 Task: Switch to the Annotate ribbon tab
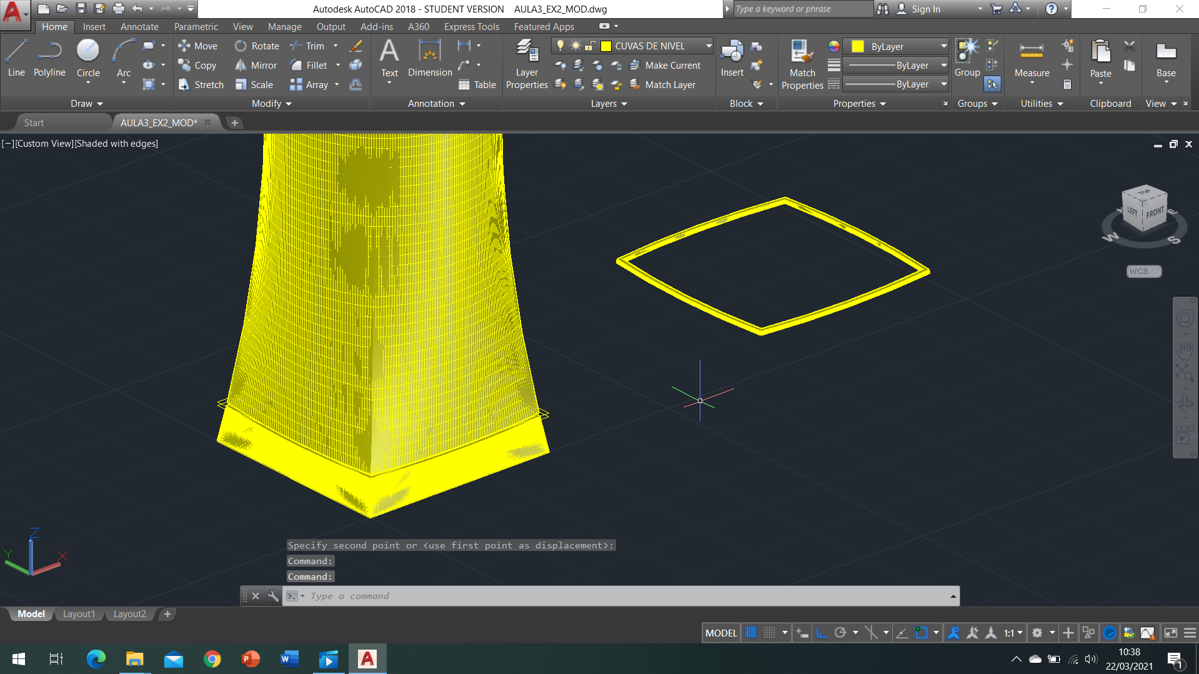pyautogui.click(x=139, y=27)
